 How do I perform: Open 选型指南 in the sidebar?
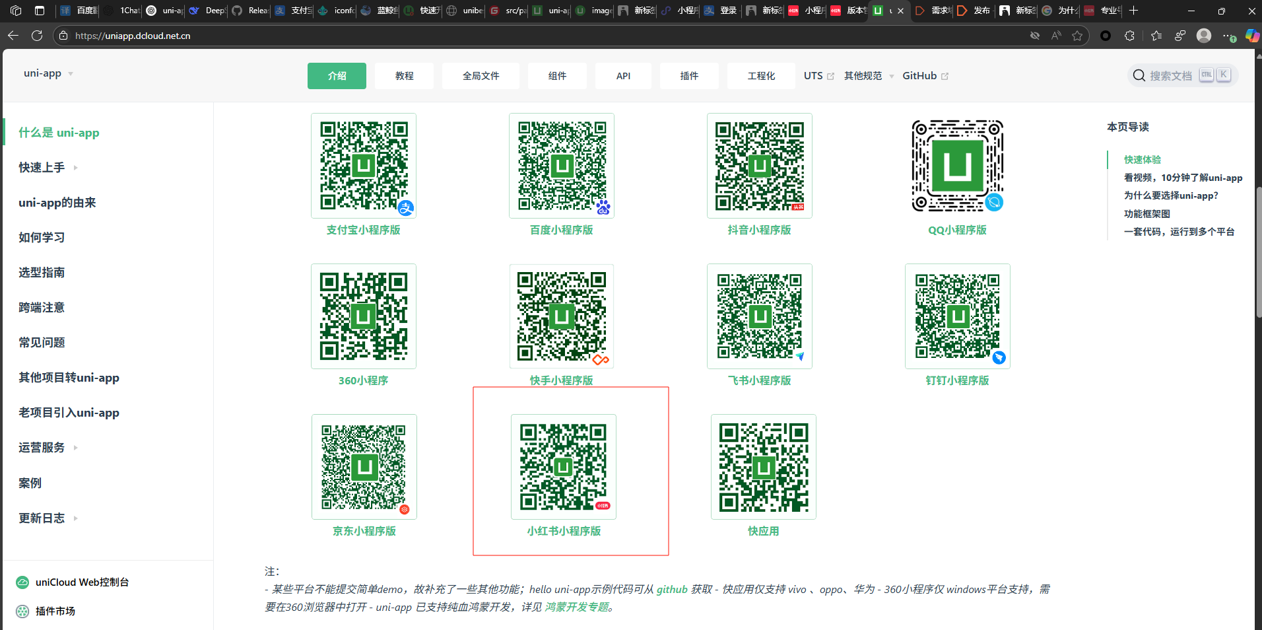pos(42,273)
